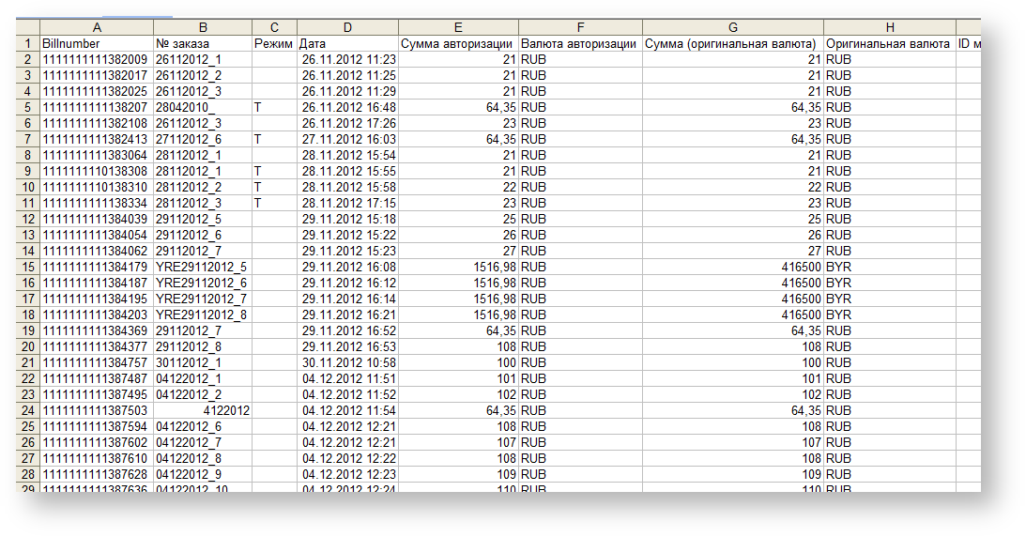Select column H header
Viewport: 1026px width, 537px height.
point(889,27)
